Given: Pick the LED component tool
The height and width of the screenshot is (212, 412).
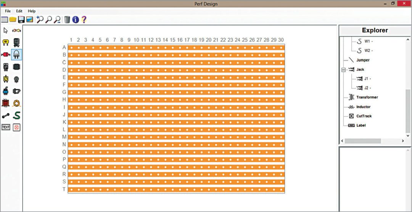Looking at the screenshot, I should pos(16,54).
